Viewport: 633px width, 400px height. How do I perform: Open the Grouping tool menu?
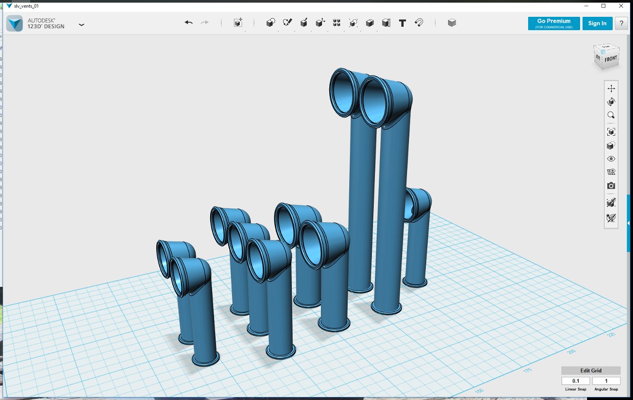[x=353, y=23]
